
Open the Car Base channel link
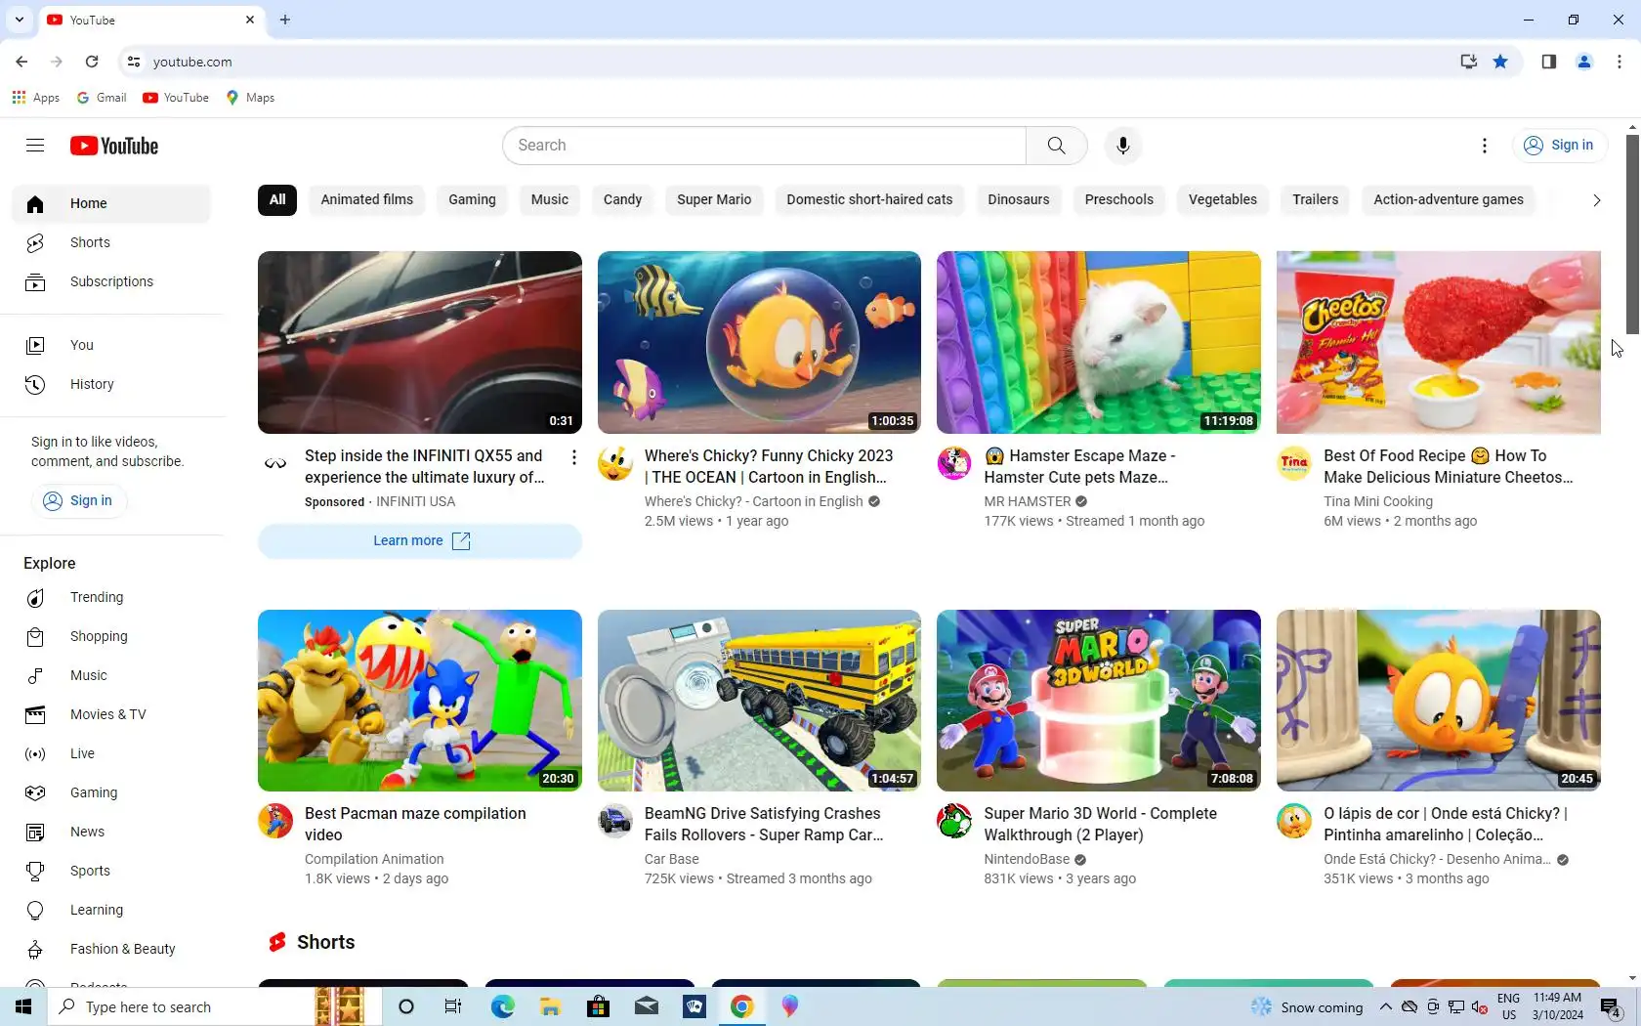tap(672, 859)
